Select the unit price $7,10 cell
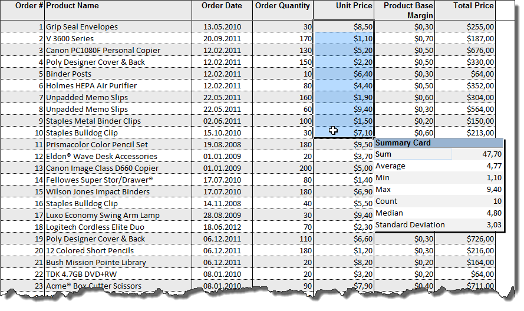Image resolution: width=524 pixels, height=311 pixels. (x=344, y=133)
